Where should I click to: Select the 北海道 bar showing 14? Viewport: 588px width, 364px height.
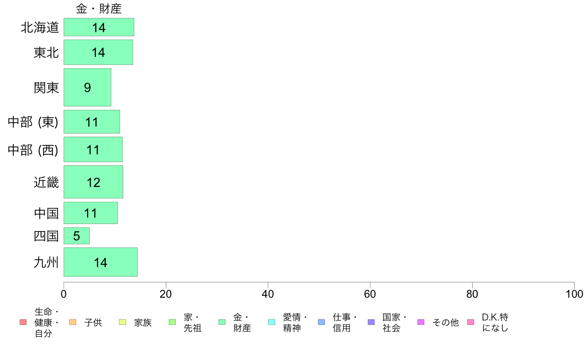[x=99, y=27]
